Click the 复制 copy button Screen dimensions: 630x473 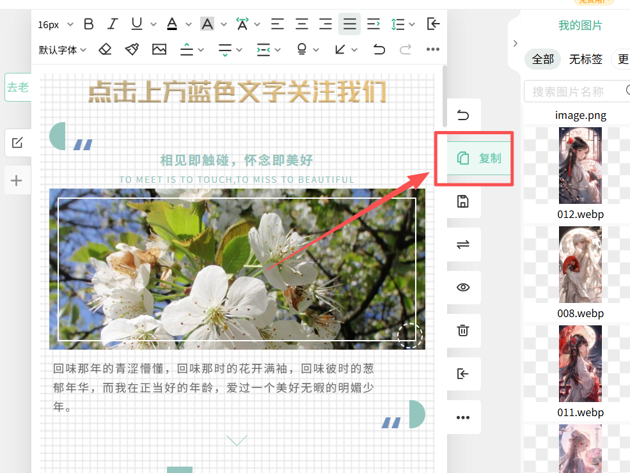[480, 159]
